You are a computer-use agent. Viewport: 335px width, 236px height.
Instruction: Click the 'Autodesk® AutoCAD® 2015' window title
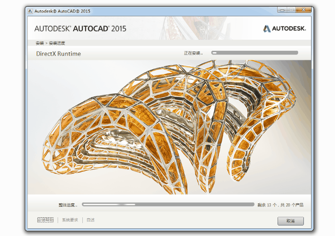point(62,11)
